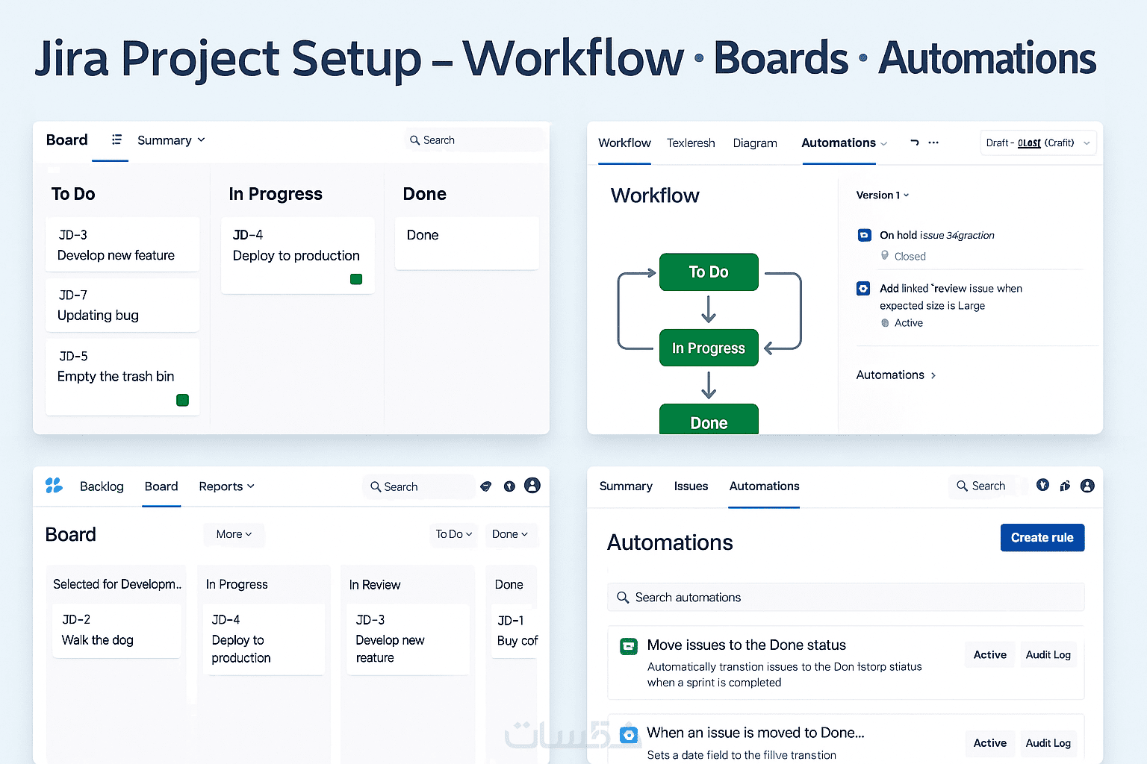Click the Board tab in Backlog panel

pyautogui.click(x=161, y=486)
